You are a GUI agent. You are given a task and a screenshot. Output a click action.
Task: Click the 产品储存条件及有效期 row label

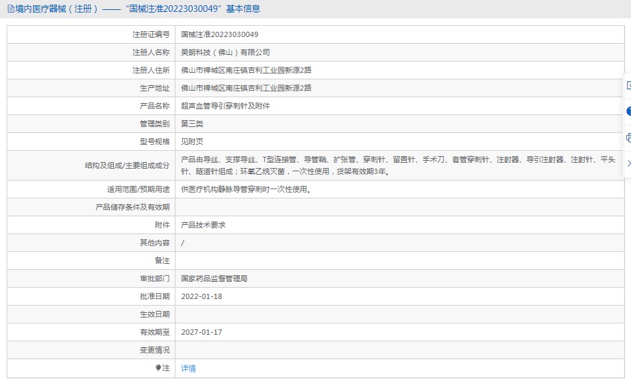point(132,207)
